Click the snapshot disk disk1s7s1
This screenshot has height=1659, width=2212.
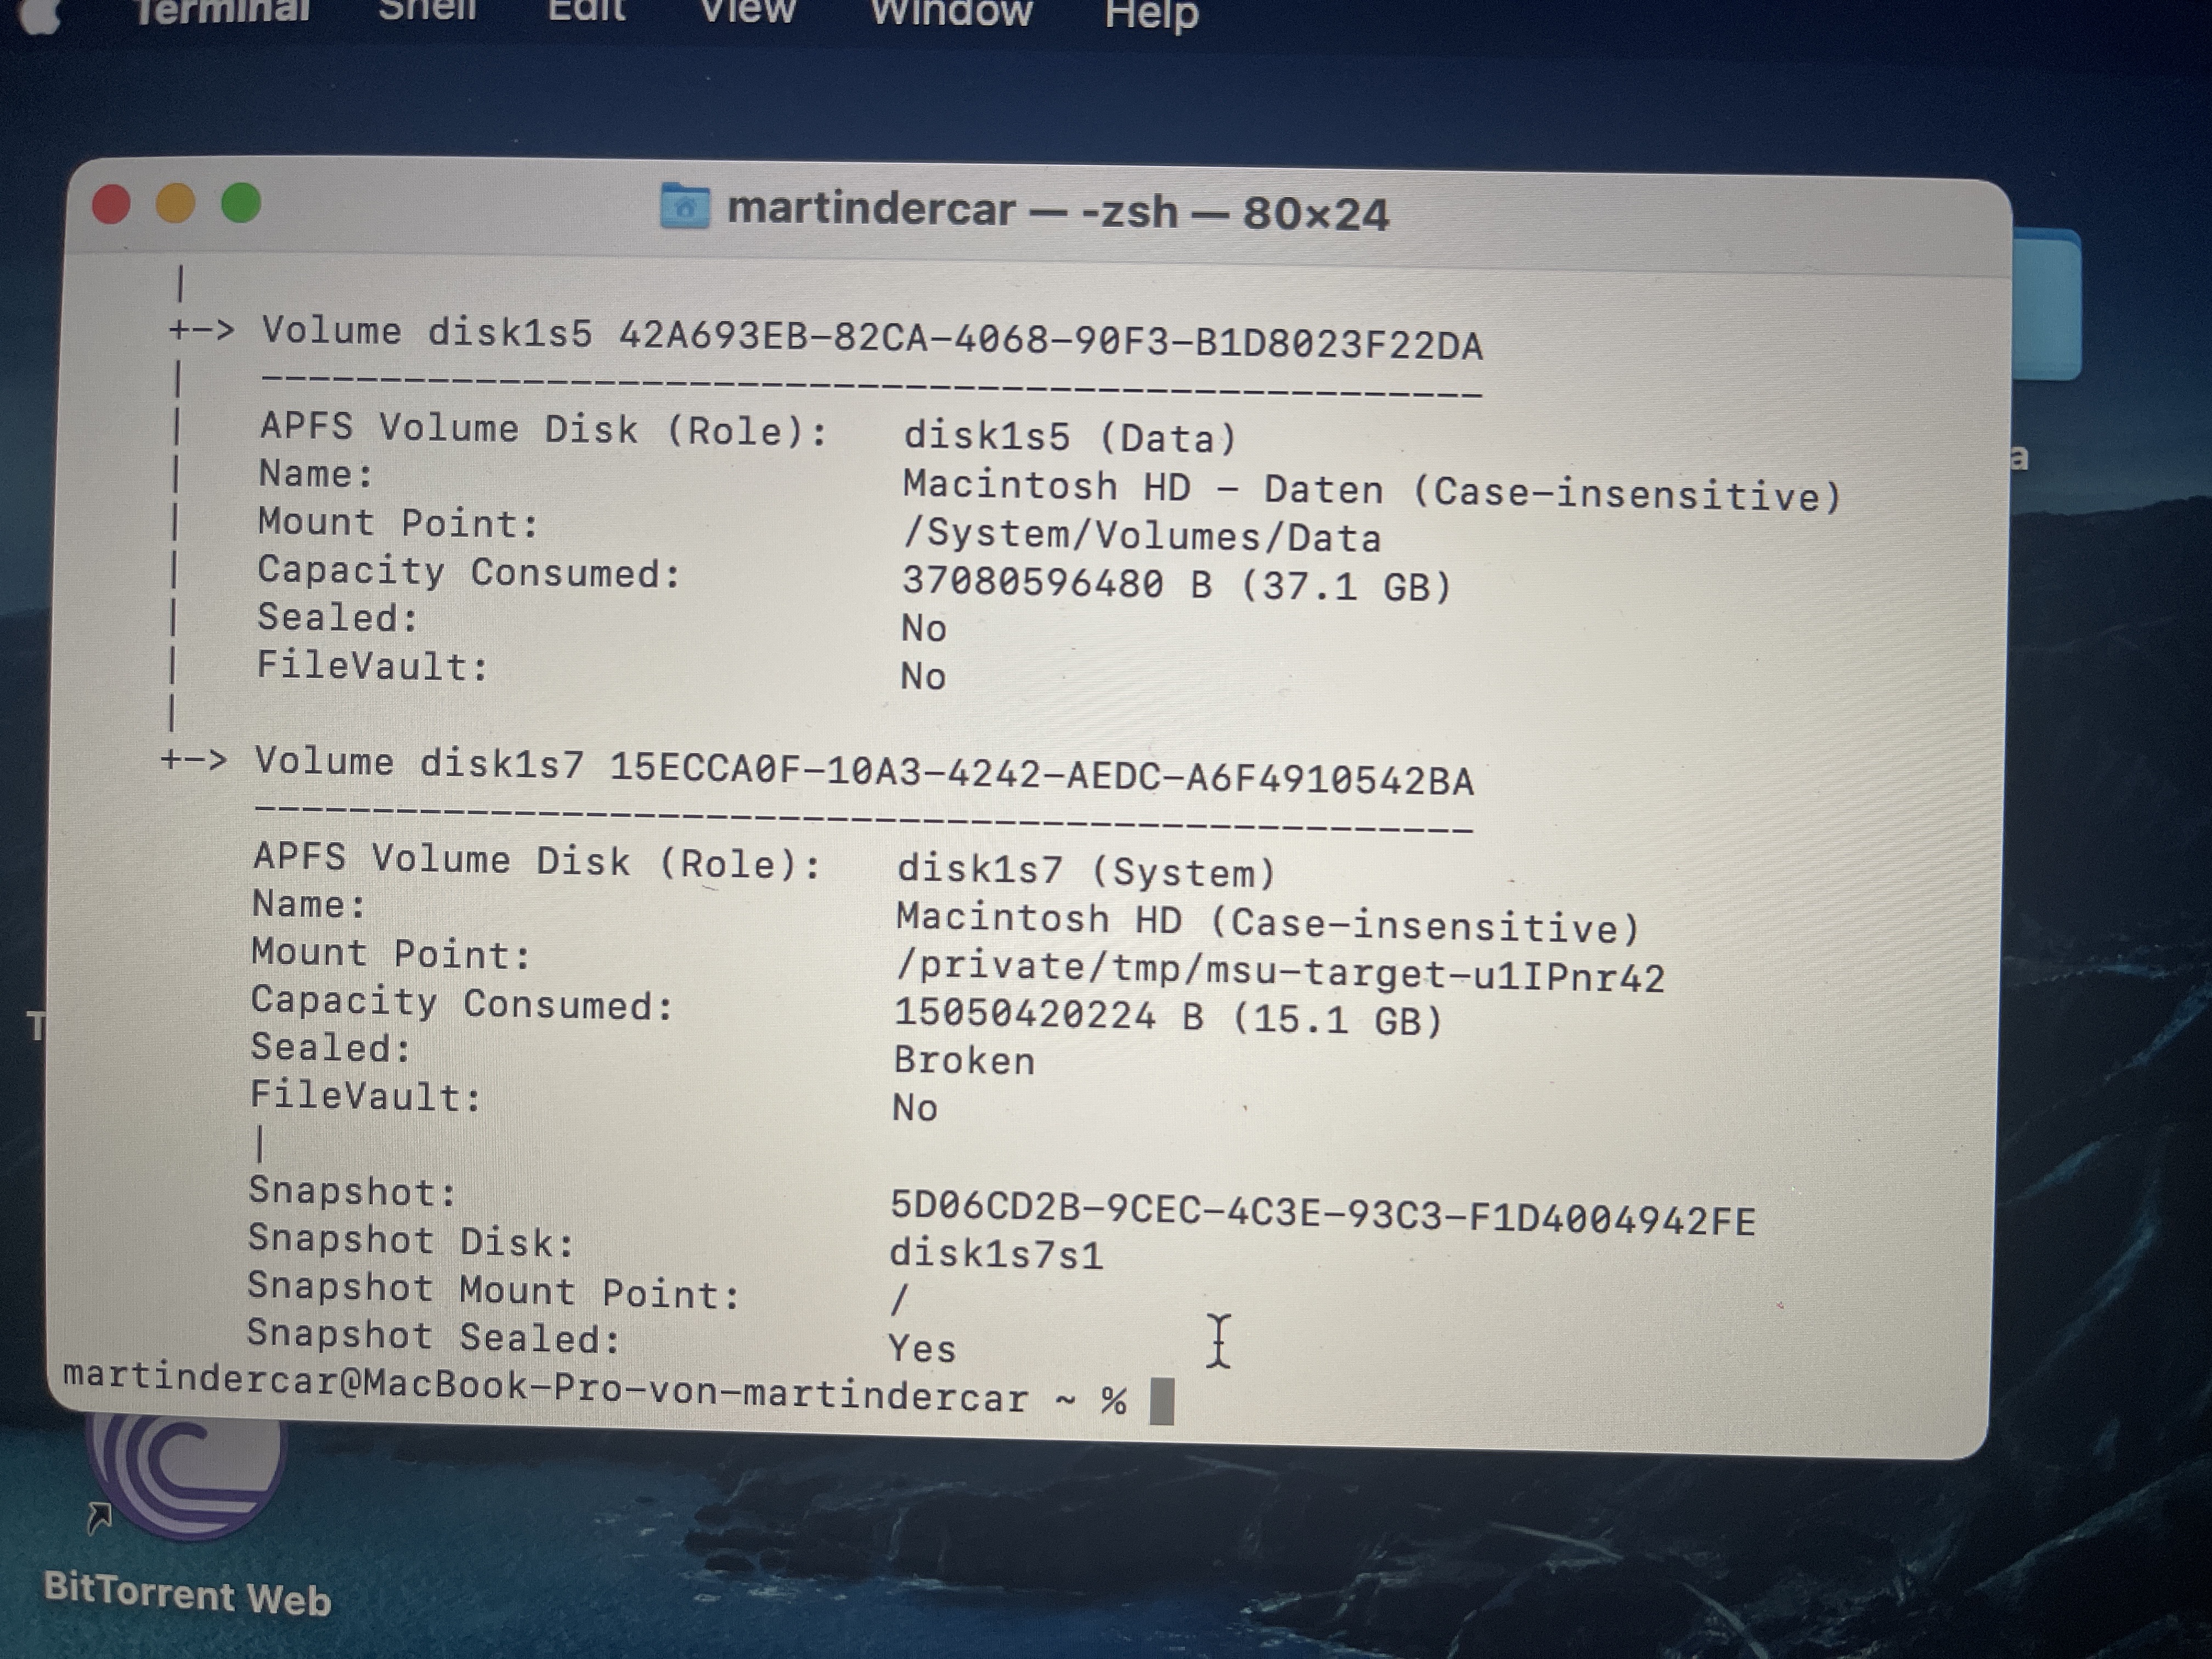[996, 1254]
